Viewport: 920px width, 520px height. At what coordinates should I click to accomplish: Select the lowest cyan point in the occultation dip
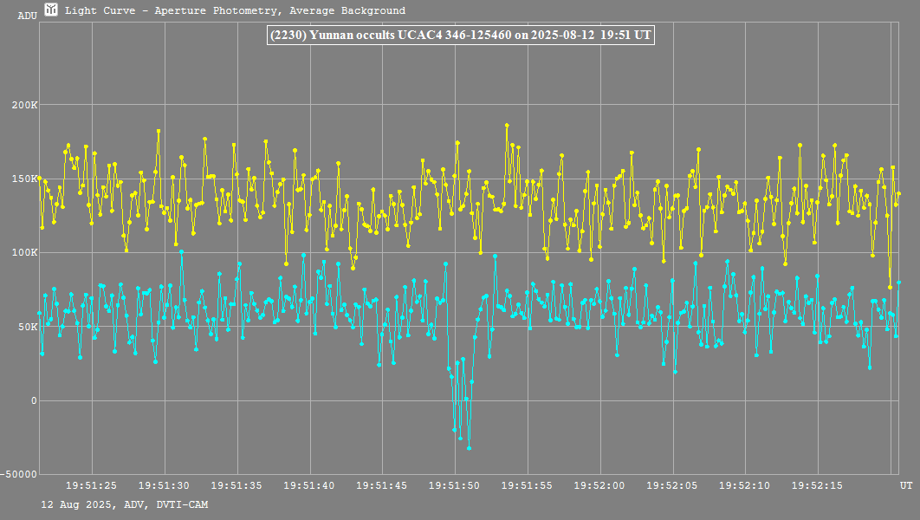[x=470, y=448]
